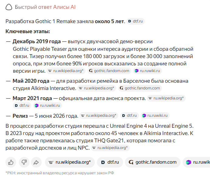Open gothic.fandom.com source in December 2019 item
210x177 pixels.
109,71
